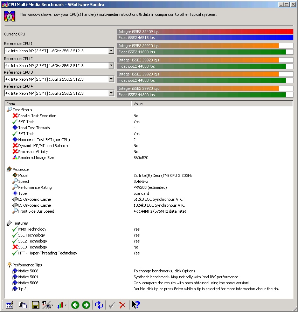Select the Total Test Threads row
The image size is (298, 312).
149,128
